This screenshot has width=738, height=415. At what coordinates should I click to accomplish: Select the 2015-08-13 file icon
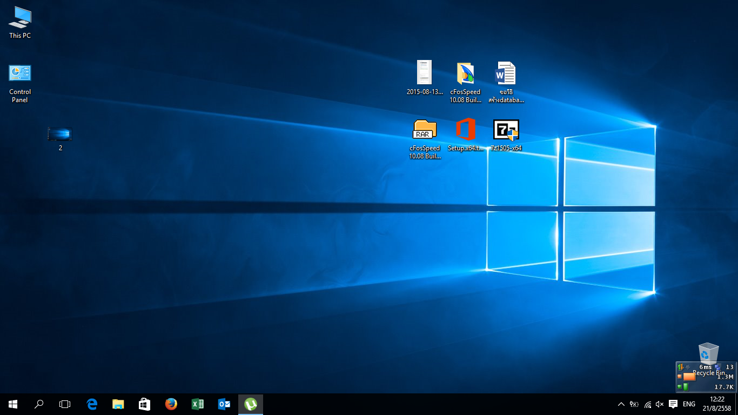(425, 77)
